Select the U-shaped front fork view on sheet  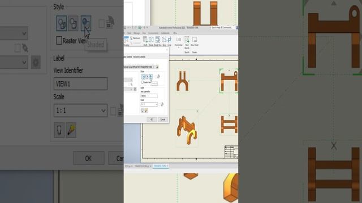182,81
